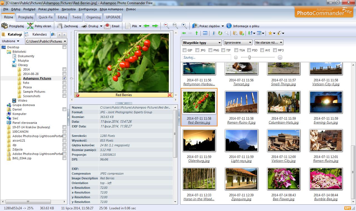Click the Informacje o pliku info icon
Viewport: 356px width, 211px height.
pyautogui.click(x=229, y=26)
